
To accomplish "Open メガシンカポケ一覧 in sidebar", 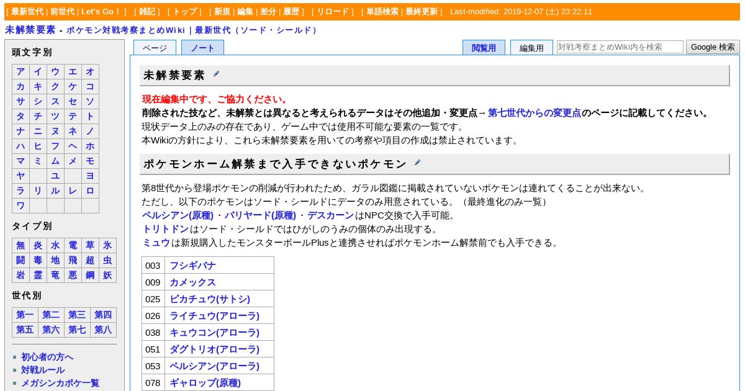I will point(60,383).
